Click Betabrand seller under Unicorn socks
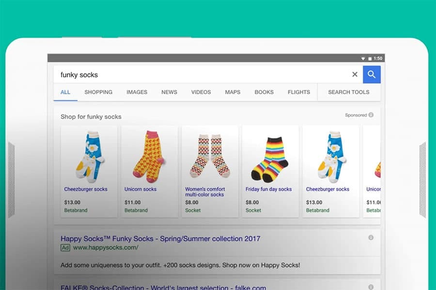The image size is (436, 290). pyautogui.click(x=136, y=210)
